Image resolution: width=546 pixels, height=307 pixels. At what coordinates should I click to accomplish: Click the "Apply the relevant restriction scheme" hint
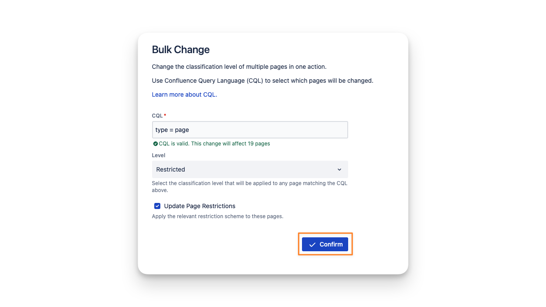point(217,216)
